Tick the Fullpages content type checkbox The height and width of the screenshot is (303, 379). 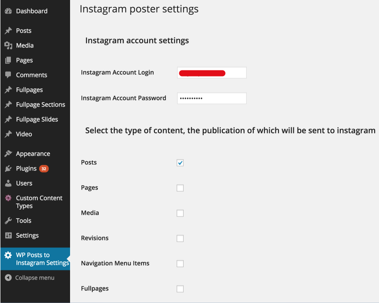pos(180,289)
